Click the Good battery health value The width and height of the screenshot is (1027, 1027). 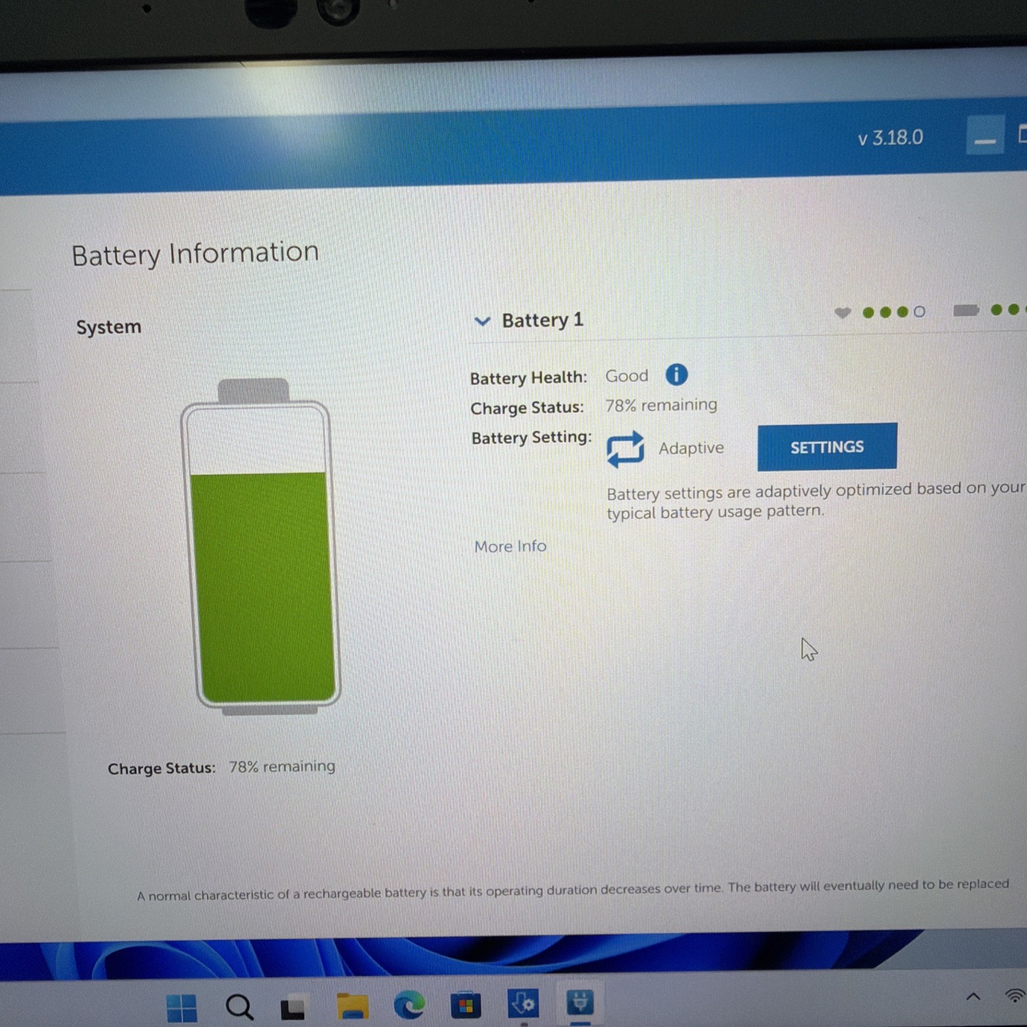[x=626, y=375]
